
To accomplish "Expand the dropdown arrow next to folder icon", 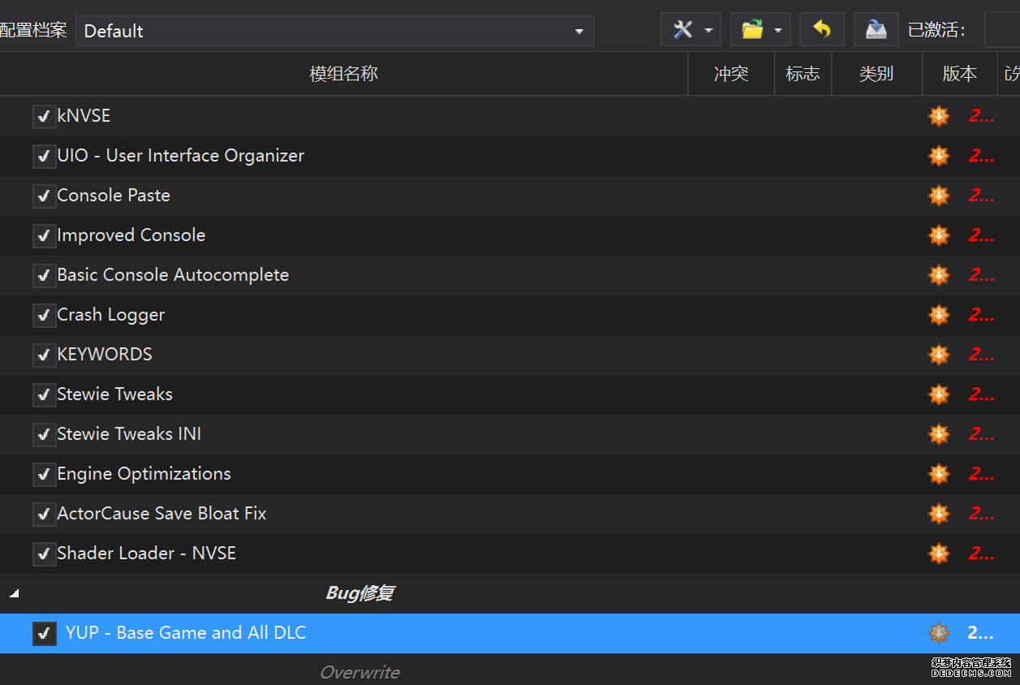I will pos(778,31).
